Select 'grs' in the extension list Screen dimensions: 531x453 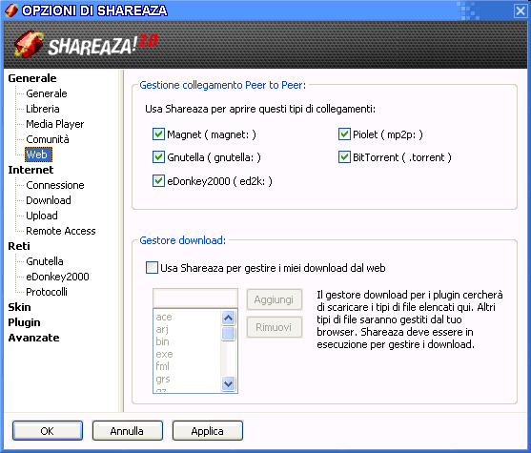coord(163,379)
